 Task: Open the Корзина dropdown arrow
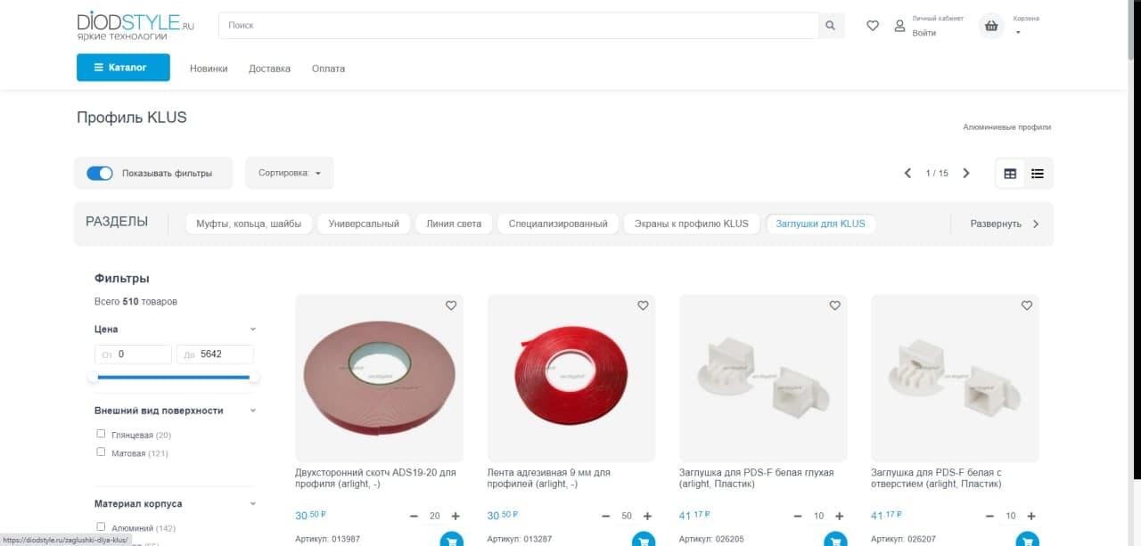[1018, 33]
